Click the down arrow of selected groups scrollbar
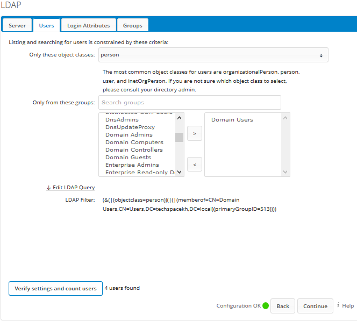This screenshot has height=321, width=357. [x=285, y=172]
